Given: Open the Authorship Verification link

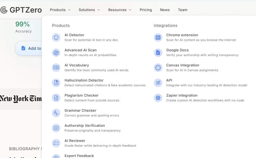Looking at the screenshot, I should (x=85, y=126).
